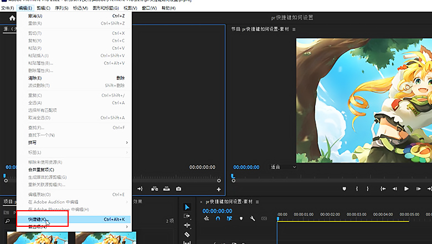
Task: Close the timeline sequence tab
Action: point(201,202)
